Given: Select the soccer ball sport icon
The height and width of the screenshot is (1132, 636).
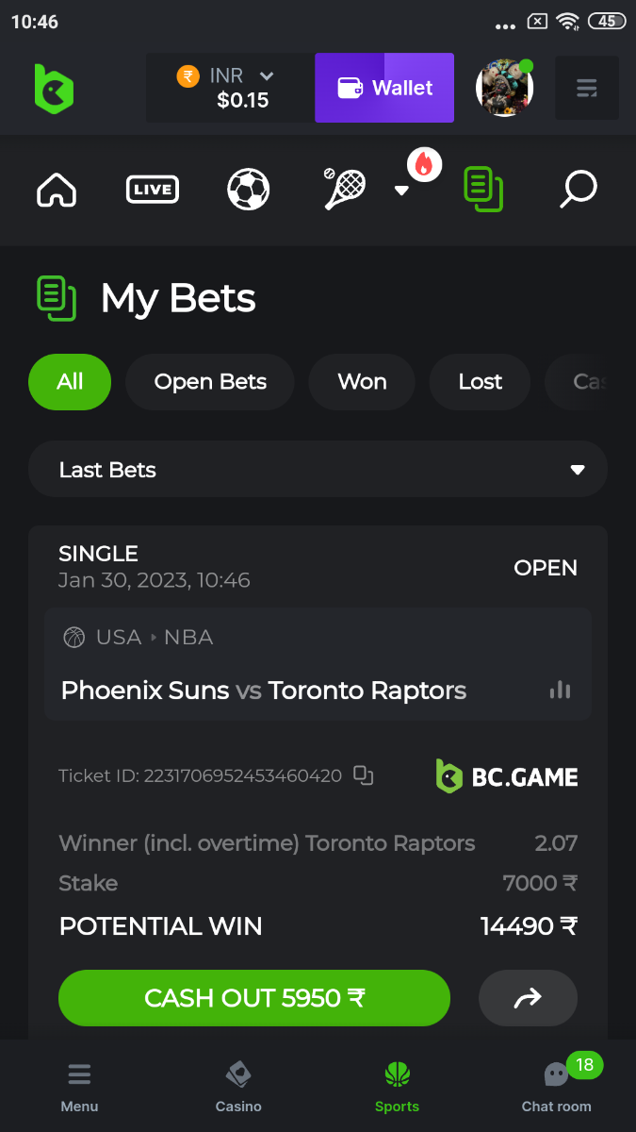Looking at the screenshot, I should 249,190.
